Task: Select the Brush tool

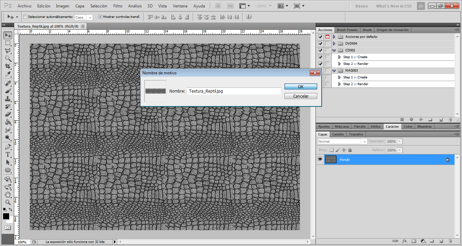Action: [8, 91]
